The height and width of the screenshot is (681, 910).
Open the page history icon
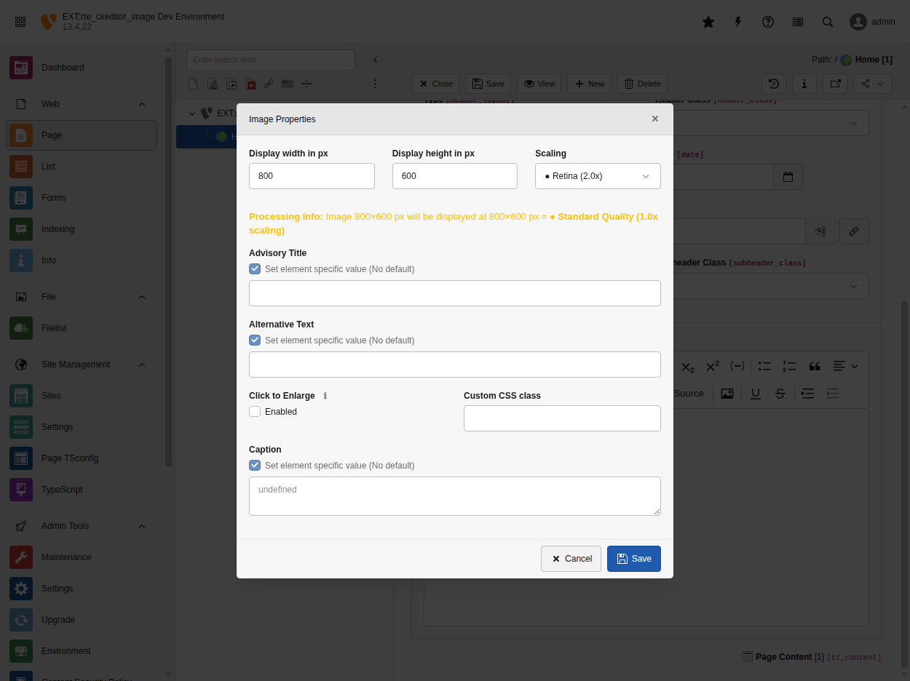pos(773,84)
